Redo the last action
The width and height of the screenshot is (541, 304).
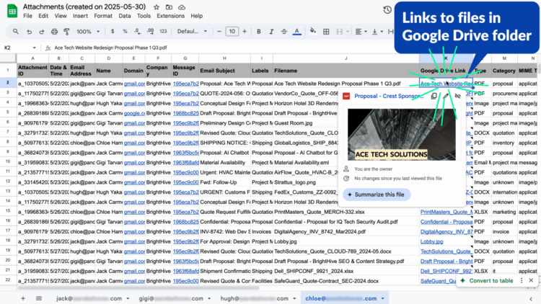[42, 32]
